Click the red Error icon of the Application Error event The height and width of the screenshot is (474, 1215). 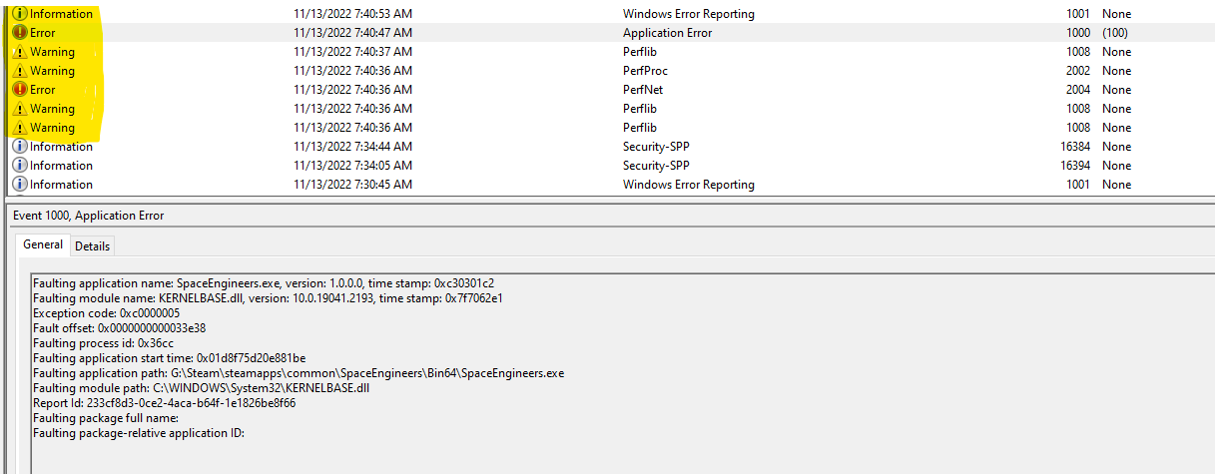coord(20,33)
